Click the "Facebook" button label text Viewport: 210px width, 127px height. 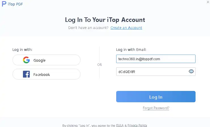pyautogui.click(x=42, y=74)
